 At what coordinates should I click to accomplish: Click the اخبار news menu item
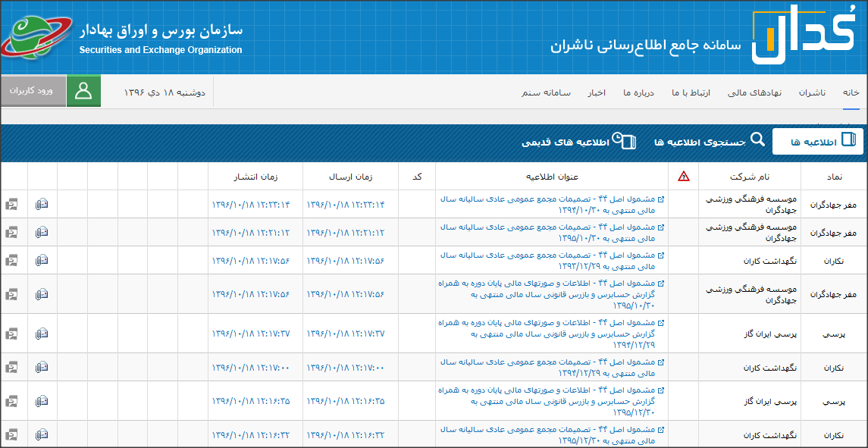(596, 92)
